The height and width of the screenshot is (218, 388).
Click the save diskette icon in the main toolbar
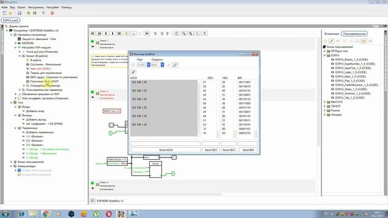[x=19, y=13]
